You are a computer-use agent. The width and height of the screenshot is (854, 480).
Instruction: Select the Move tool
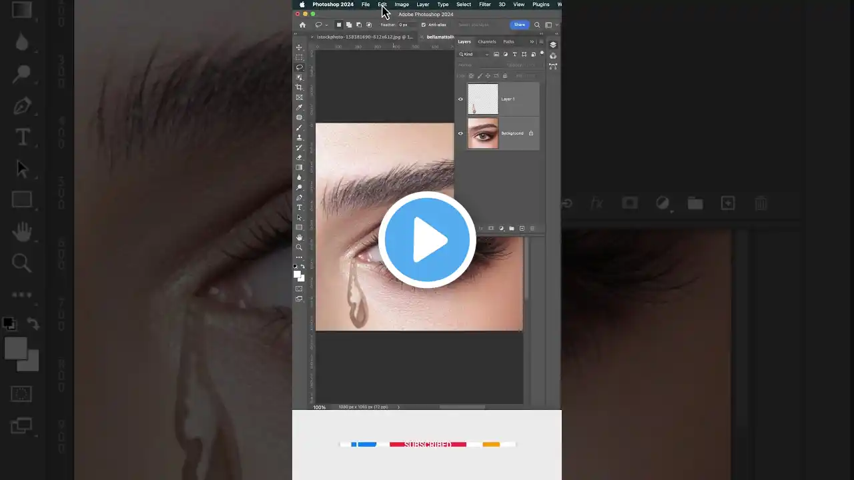pos(299,47)
